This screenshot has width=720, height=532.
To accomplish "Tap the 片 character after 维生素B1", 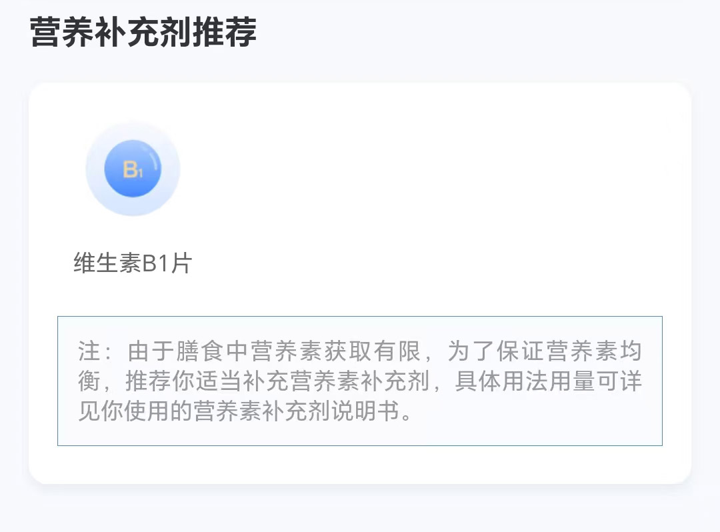I will [181, 263].
